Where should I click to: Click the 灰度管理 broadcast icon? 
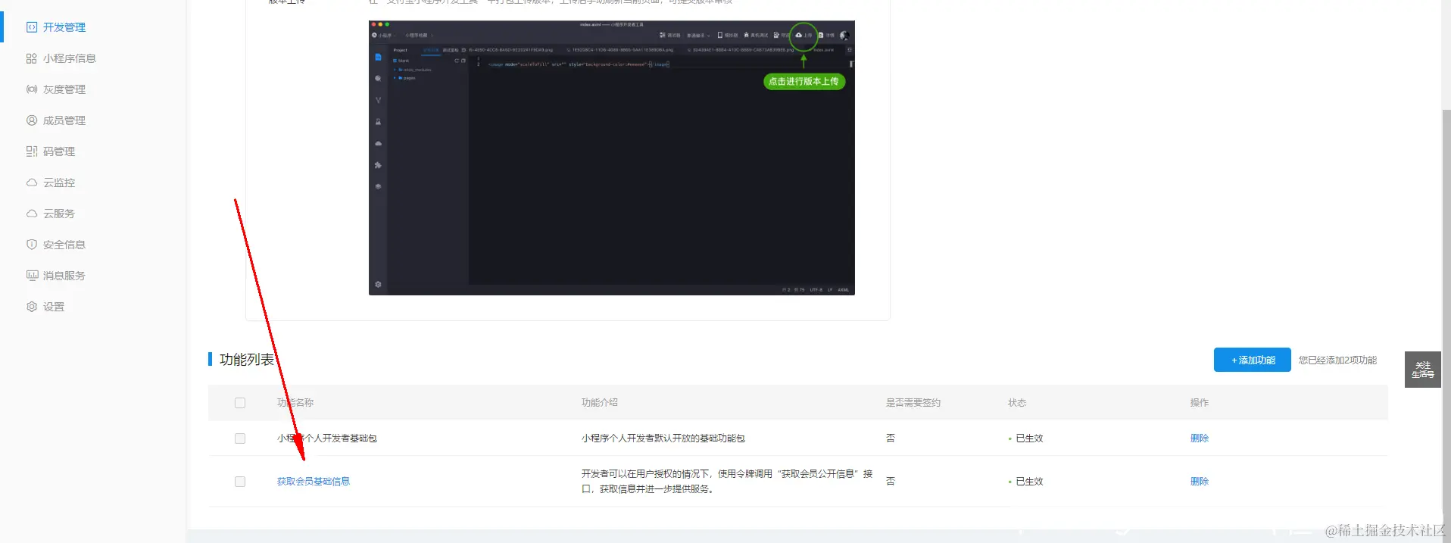click(32, 89)
